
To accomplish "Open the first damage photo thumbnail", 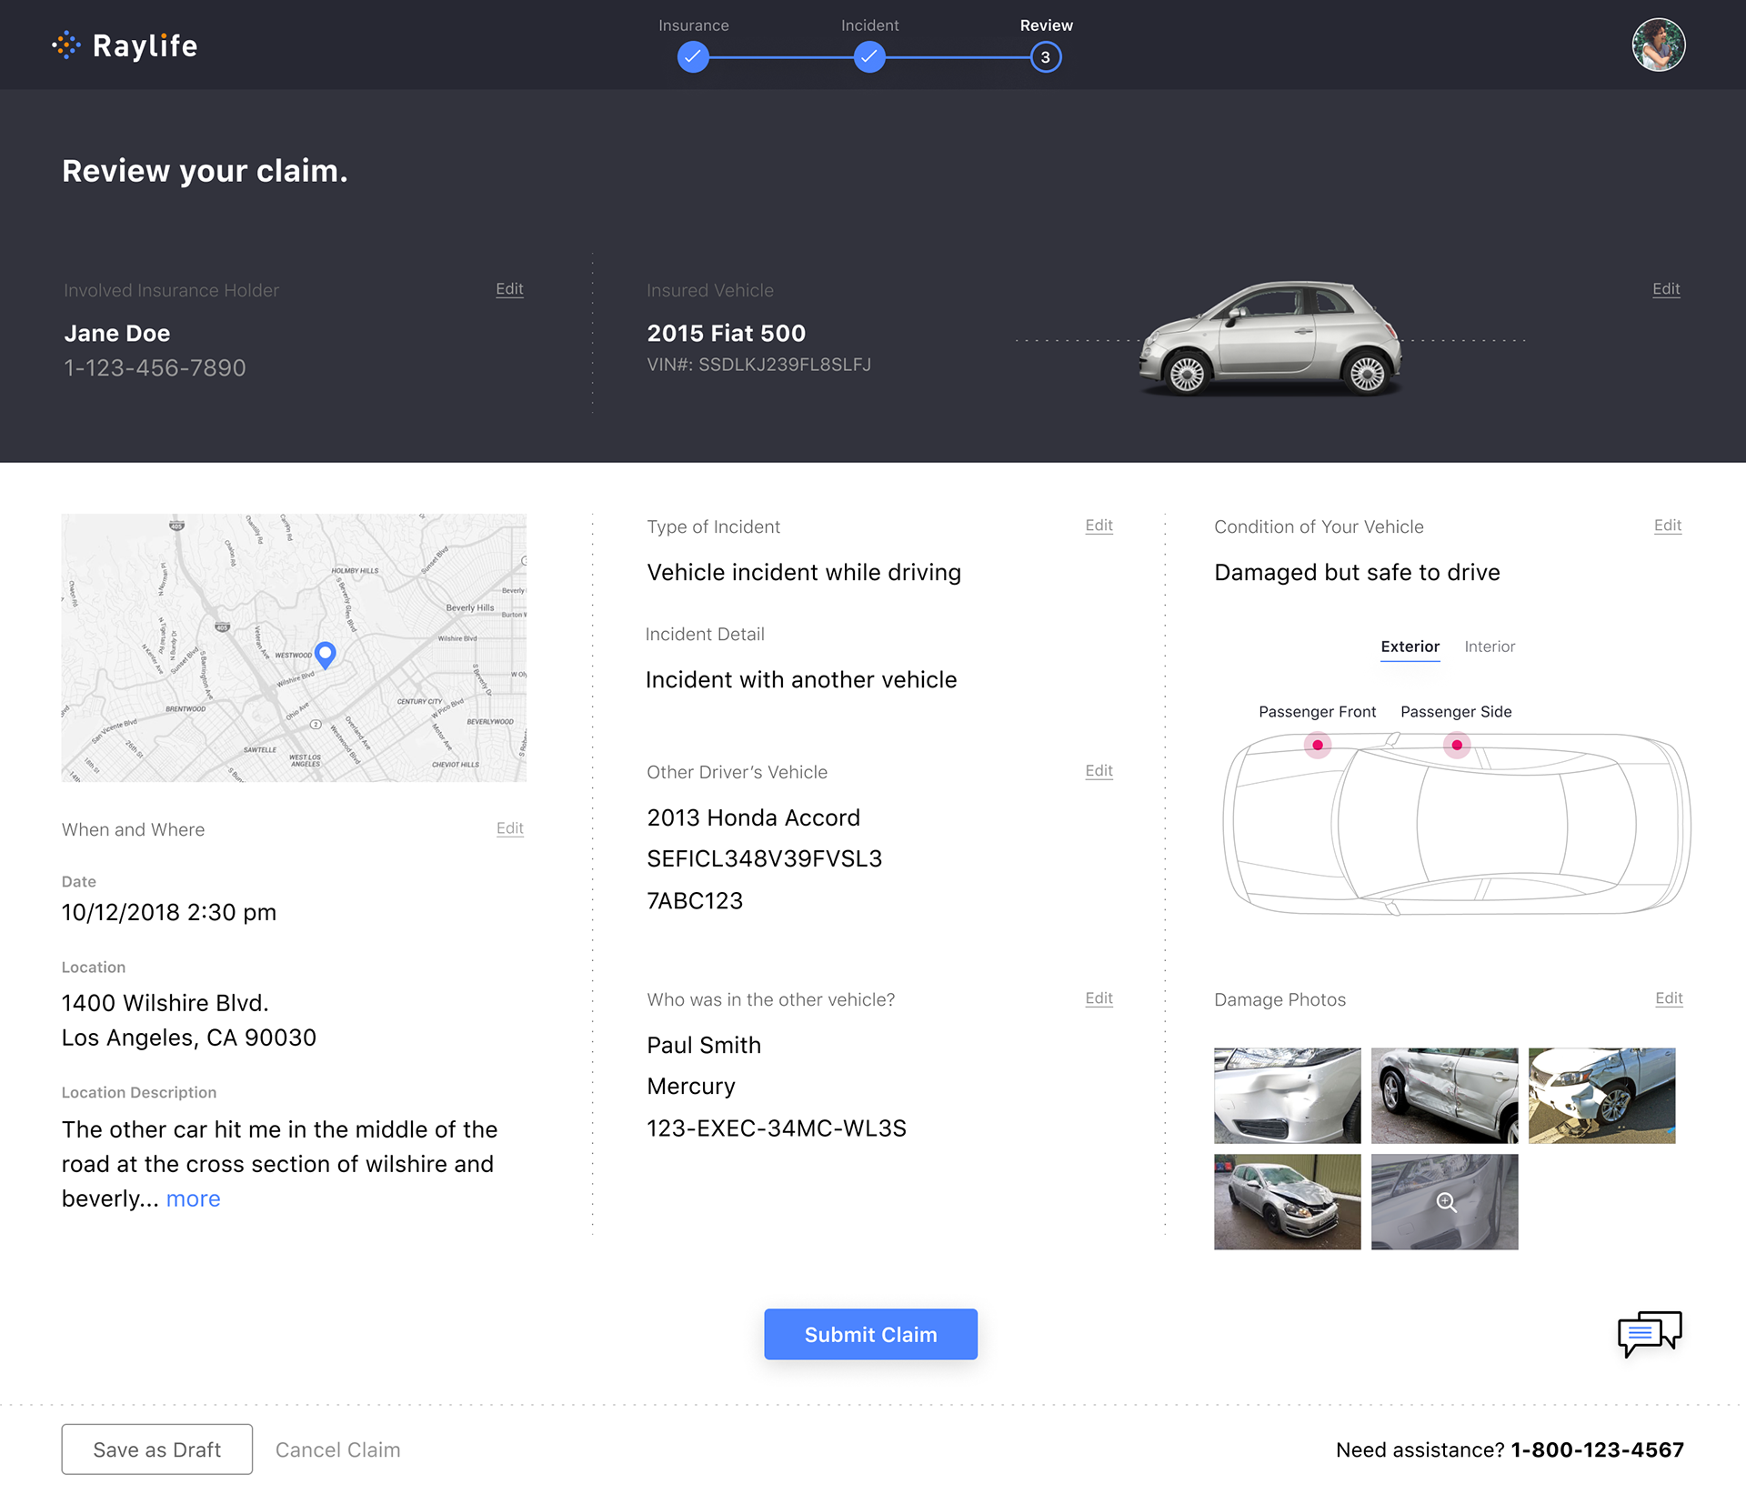I will (x=1287, y=1095).
